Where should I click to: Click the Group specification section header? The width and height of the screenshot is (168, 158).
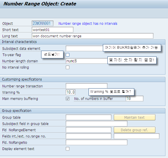coord(83,111)
